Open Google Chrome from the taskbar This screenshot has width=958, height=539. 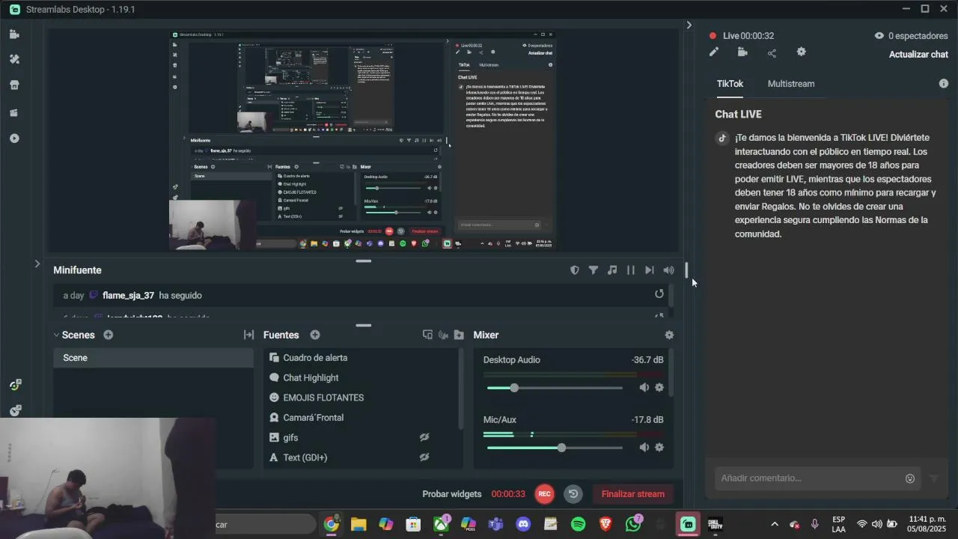331,524
